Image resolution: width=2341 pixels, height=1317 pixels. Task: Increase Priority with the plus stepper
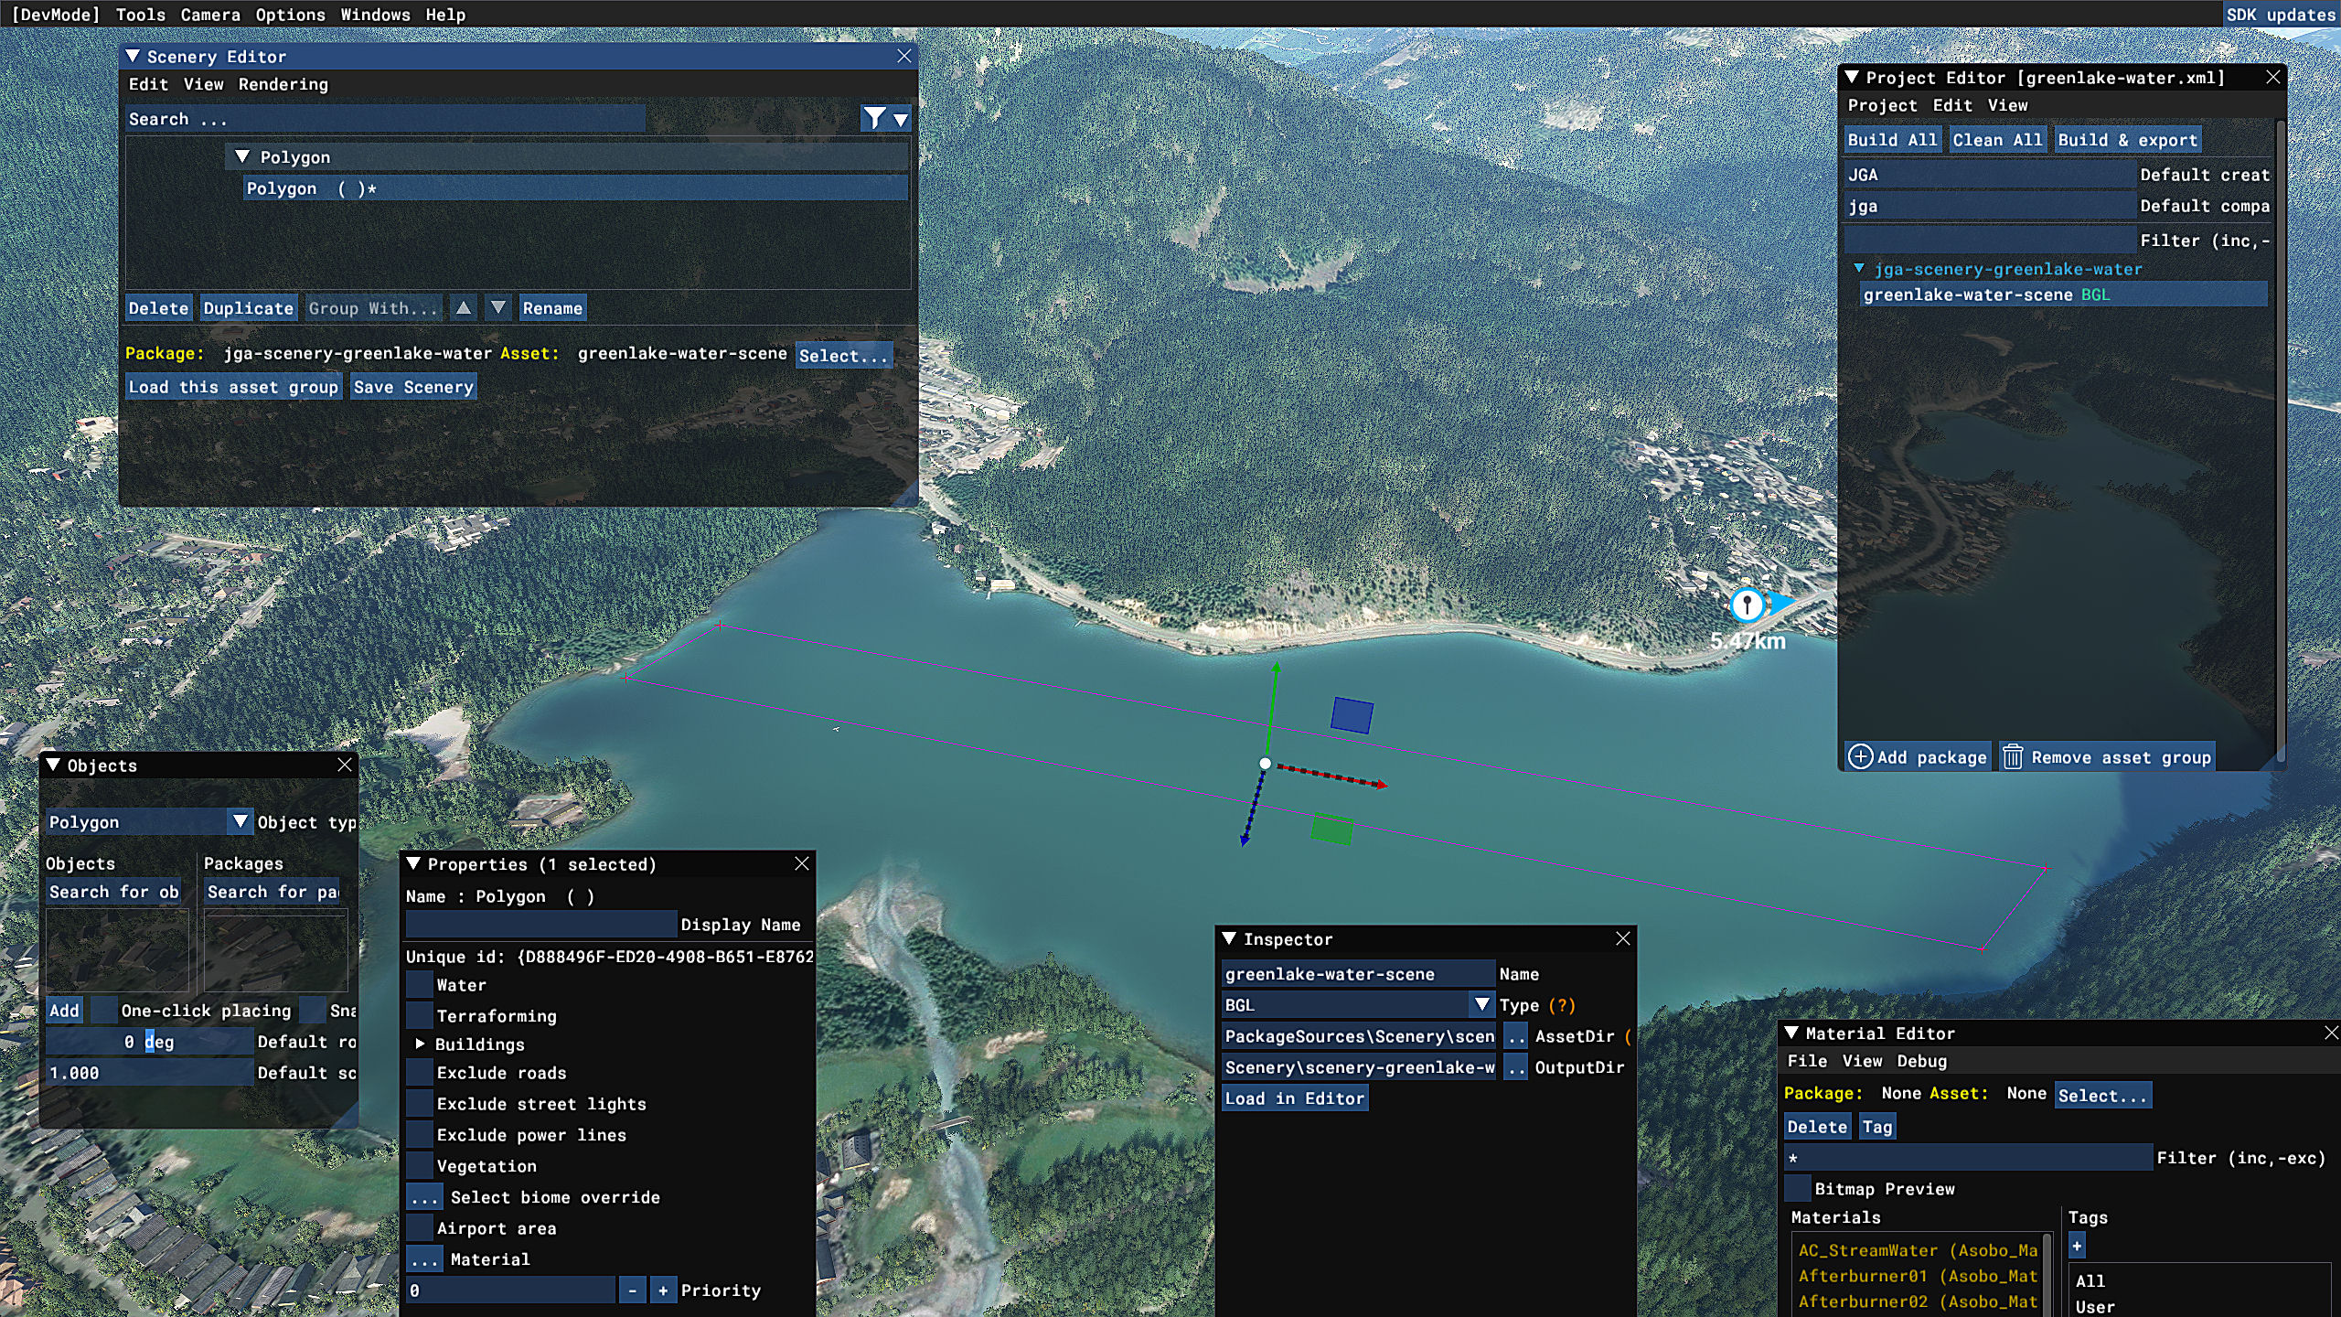click(663, 1290)
